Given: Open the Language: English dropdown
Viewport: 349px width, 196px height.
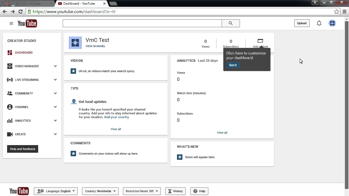Looking at the screenshot, I should tap(56, 191).
